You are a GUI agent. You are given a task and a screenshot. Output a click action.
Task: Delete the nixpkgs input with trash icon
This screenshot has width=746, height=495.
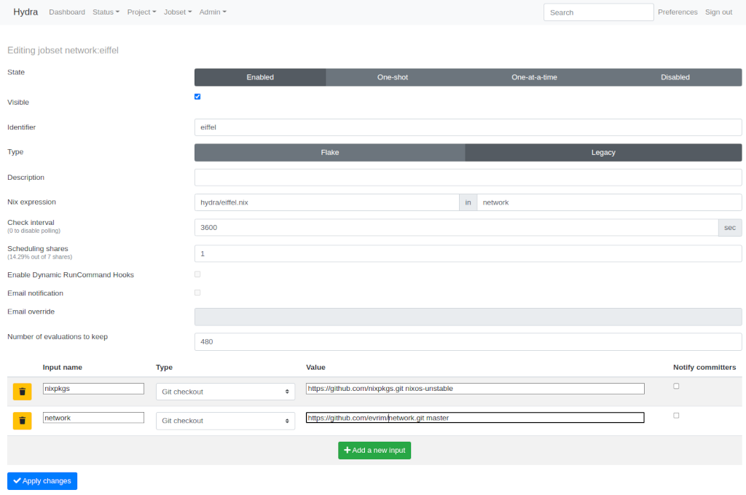tap(22, 392)
